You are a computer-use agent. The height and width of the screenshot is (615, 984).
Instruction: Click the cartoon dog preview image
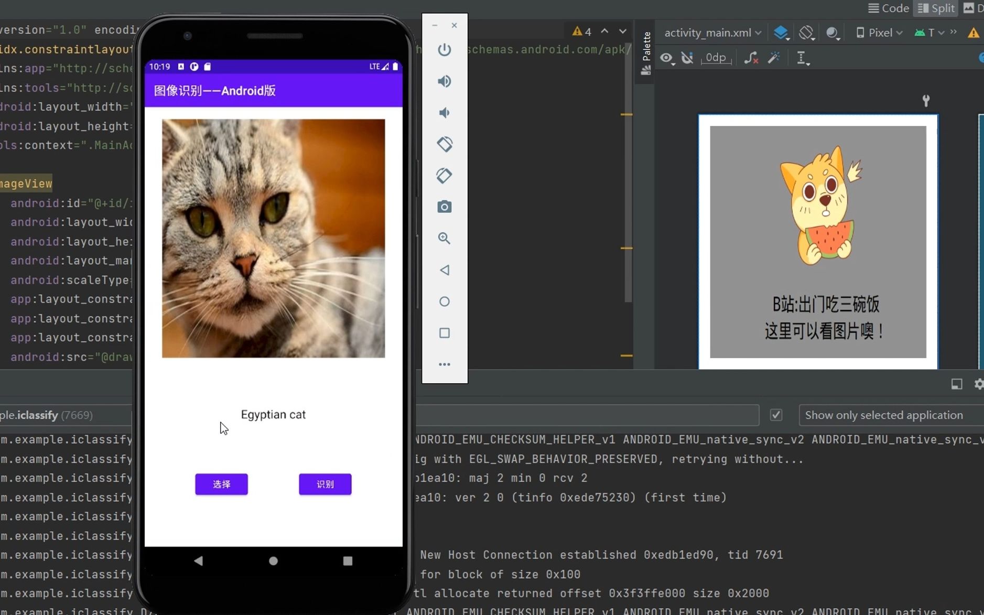[818, 242]
